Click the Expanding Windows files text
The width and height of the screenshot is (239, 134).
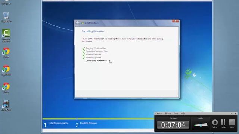point(96,51)
